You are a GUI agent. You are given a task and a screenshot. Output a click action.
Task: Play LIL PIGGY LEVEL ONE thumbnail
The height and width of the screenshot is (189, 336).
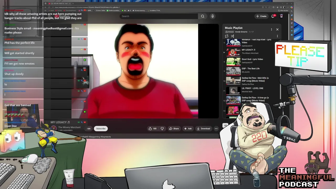(233, 91)
